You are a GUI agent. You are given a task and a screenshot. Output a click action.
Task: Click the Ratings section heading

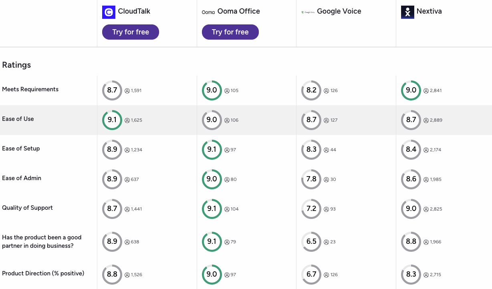pos(16,65)
